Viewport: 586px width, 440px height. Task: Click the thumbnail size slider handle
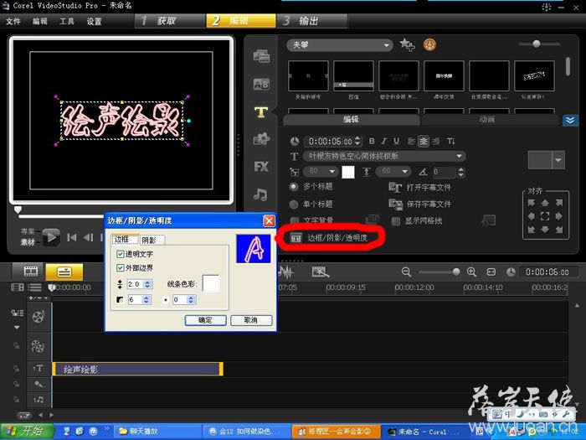click(537, 44)
